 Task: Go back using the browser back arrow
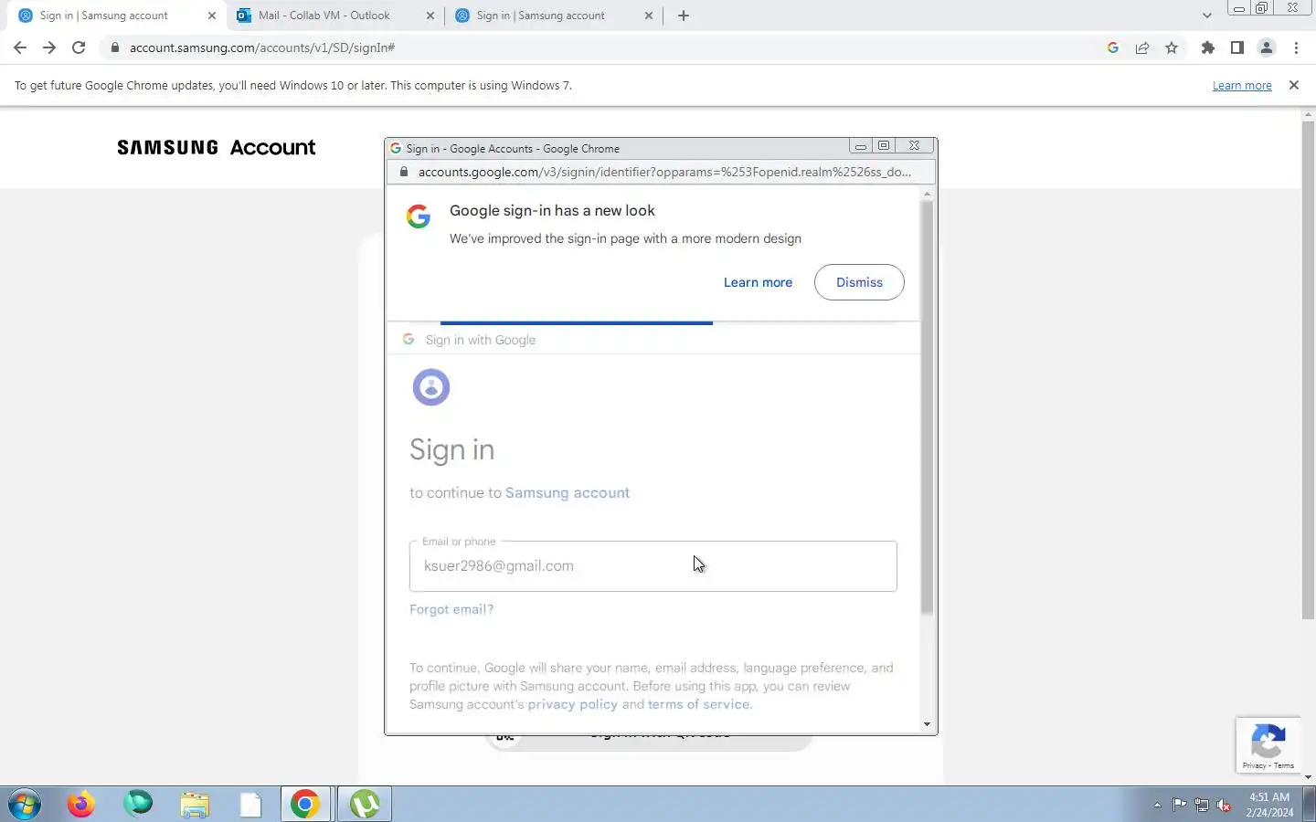tap(20, 47)
